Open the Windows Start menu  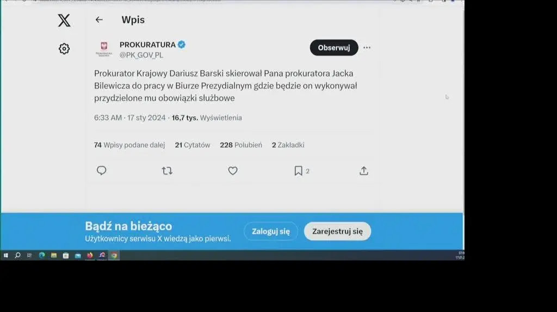[x=6, y=256]
